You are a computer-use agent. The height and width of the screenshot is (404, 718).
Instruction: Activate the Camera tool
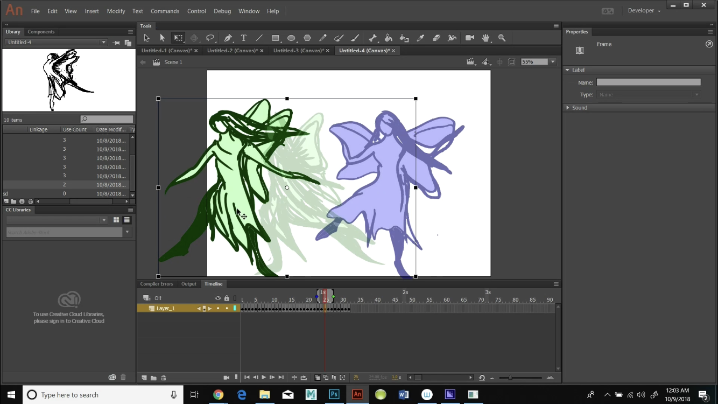pos(469,38)
